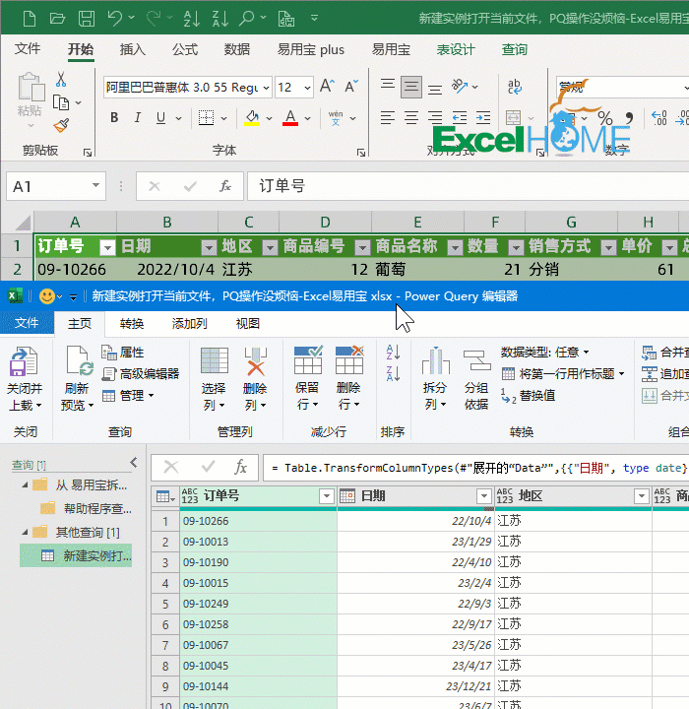Select cell 09-10013 in Power Query
689x709 pixels.
pyautogui.click(x=258, y=542)
